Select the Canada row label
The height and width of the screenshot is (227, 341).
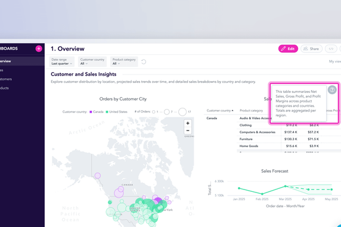(212, 118)
